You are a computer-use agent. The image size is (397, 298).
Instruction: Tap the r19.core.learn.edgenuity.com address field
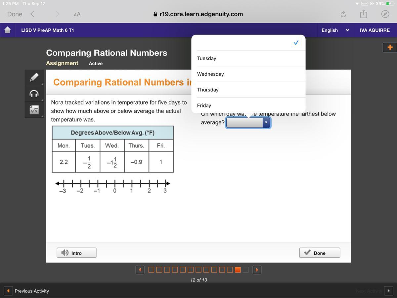[x=198, y=14]
